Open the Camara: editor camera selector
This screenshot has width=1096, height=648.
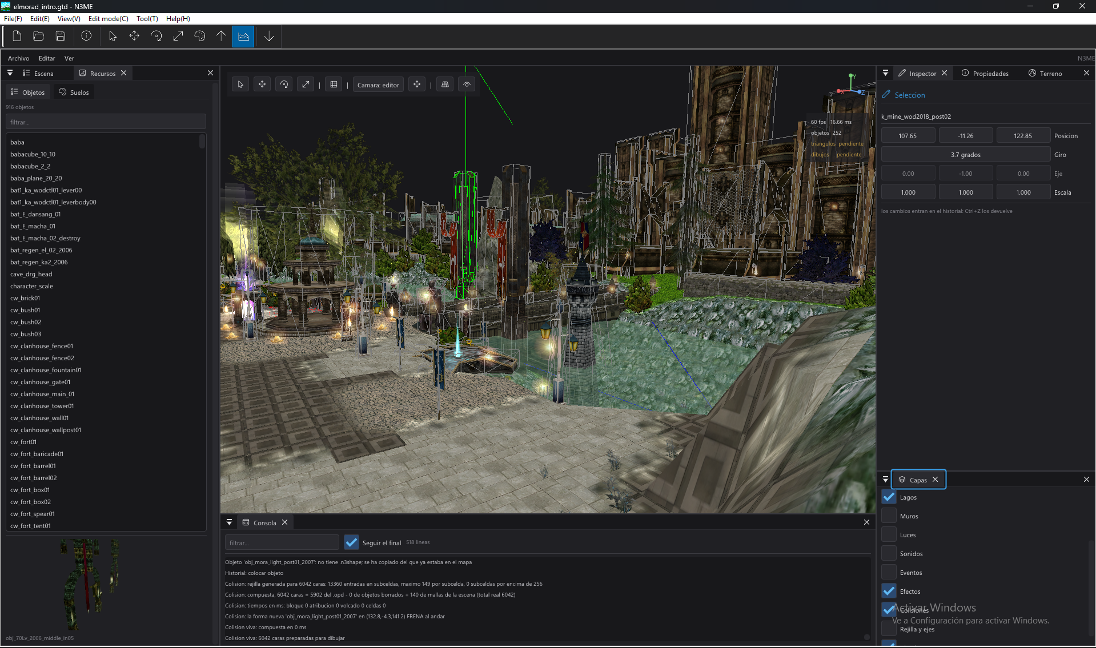378,84
